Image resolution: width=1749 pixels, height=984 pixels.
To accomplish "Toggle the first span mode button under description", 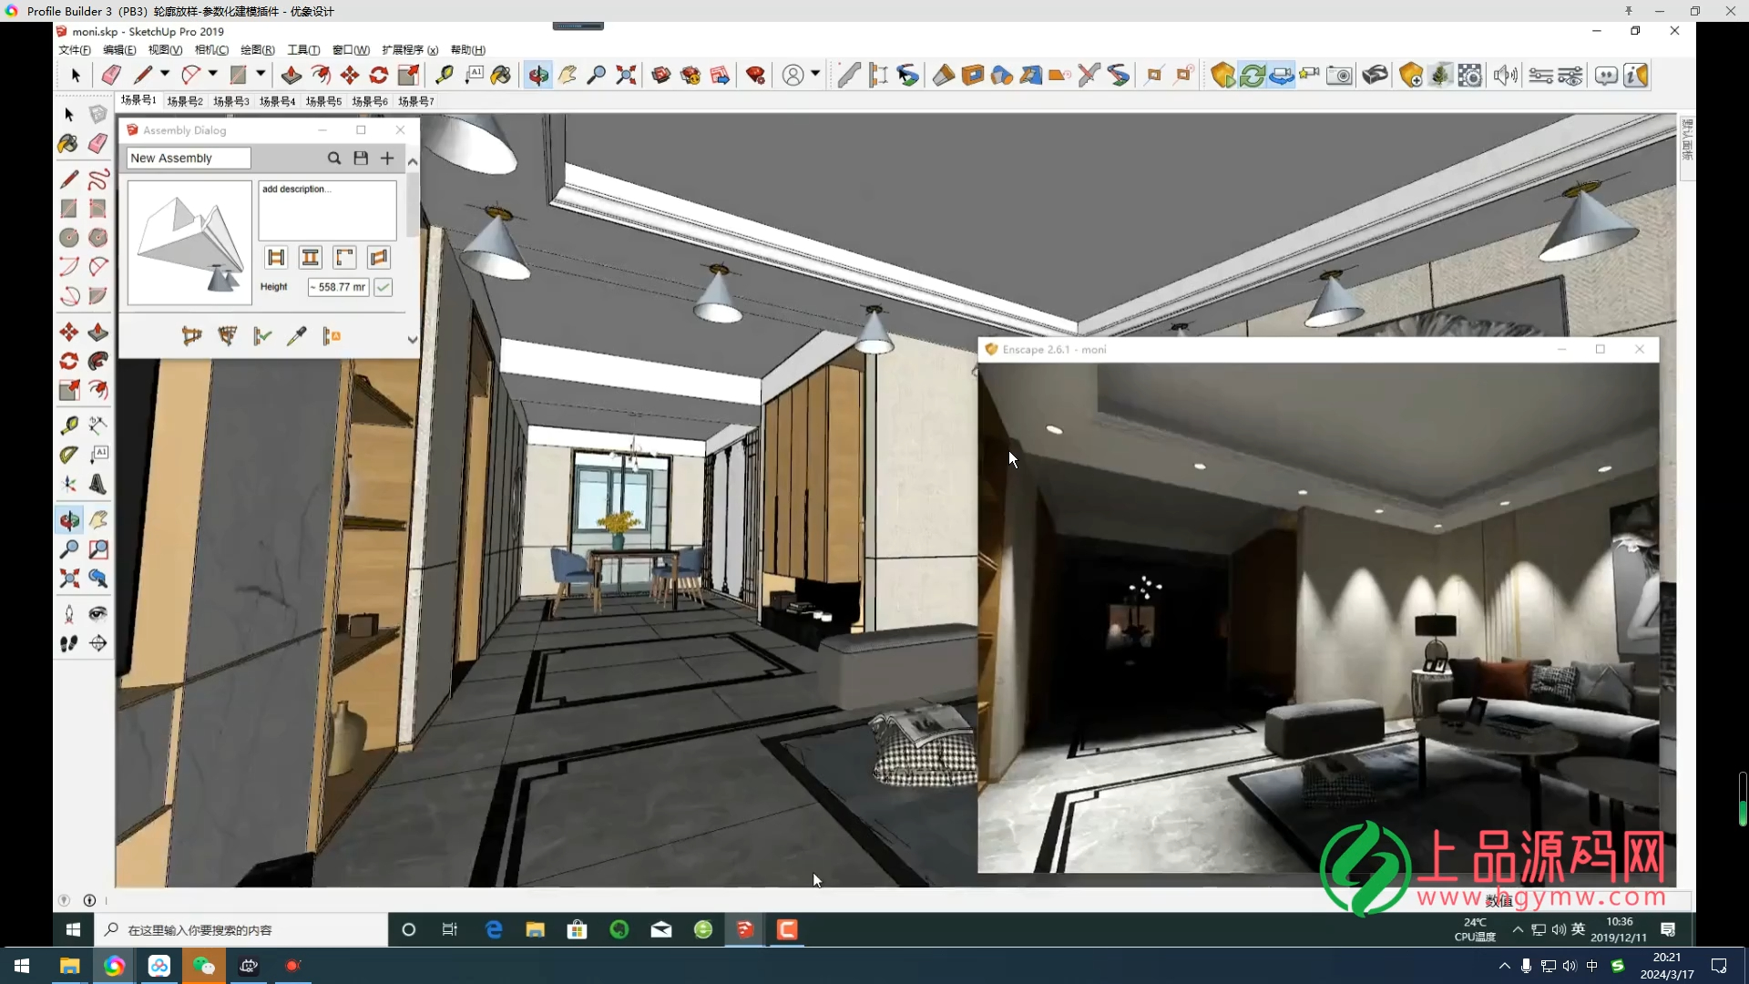I will tap(276, 258).
